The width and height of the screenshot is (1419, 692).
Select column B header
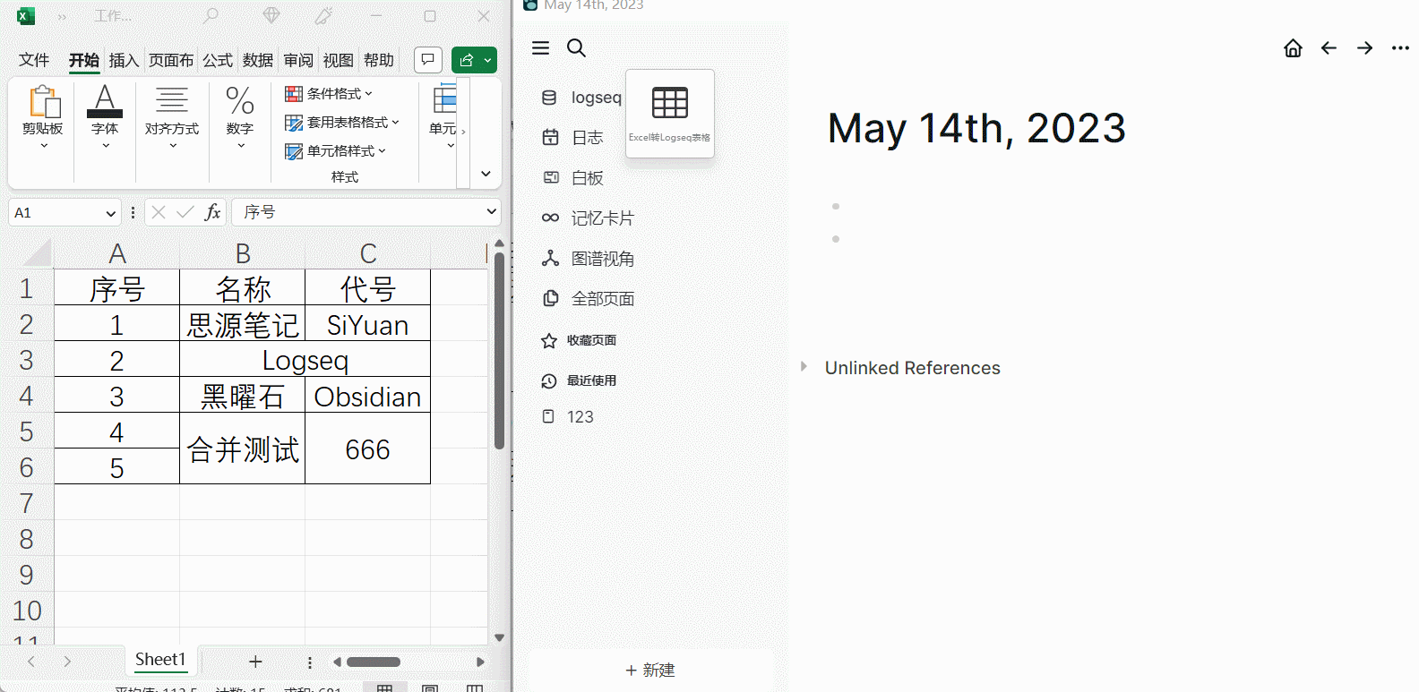242,253
